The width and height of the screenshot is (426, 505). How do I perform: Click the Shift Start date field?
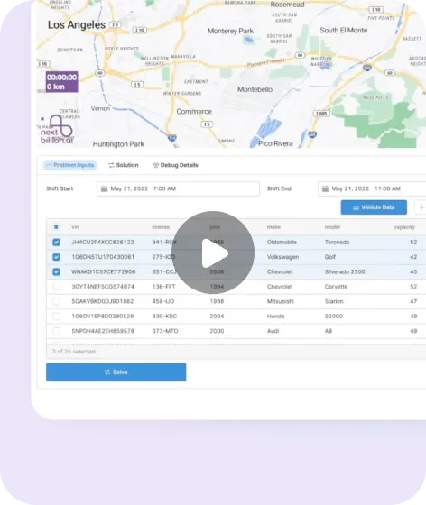point(178,188)
